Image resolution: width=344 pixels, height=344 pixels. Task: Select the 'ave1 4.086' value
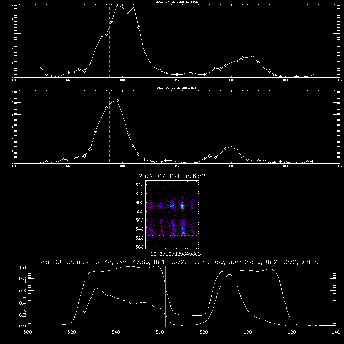click(x=133, y=262)
